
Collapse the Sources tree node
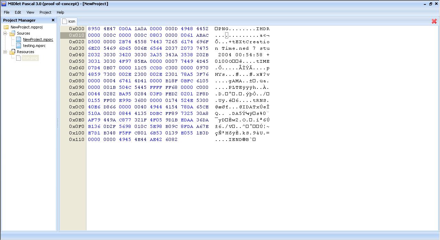tap(5, 33)
